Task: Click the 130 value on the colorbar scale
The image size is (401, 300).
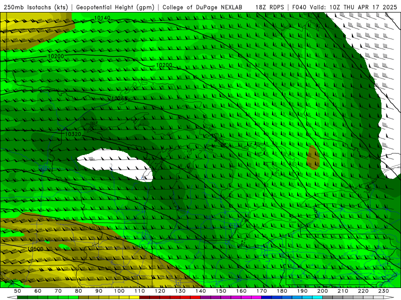Action: [x=180, y=291]
